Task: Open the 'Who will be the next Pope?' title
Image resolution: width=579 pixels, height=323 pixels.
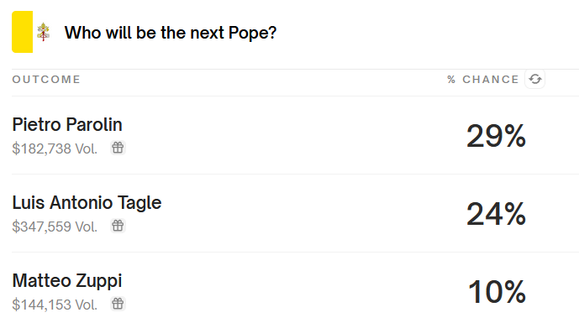Action: coord(171,33)
